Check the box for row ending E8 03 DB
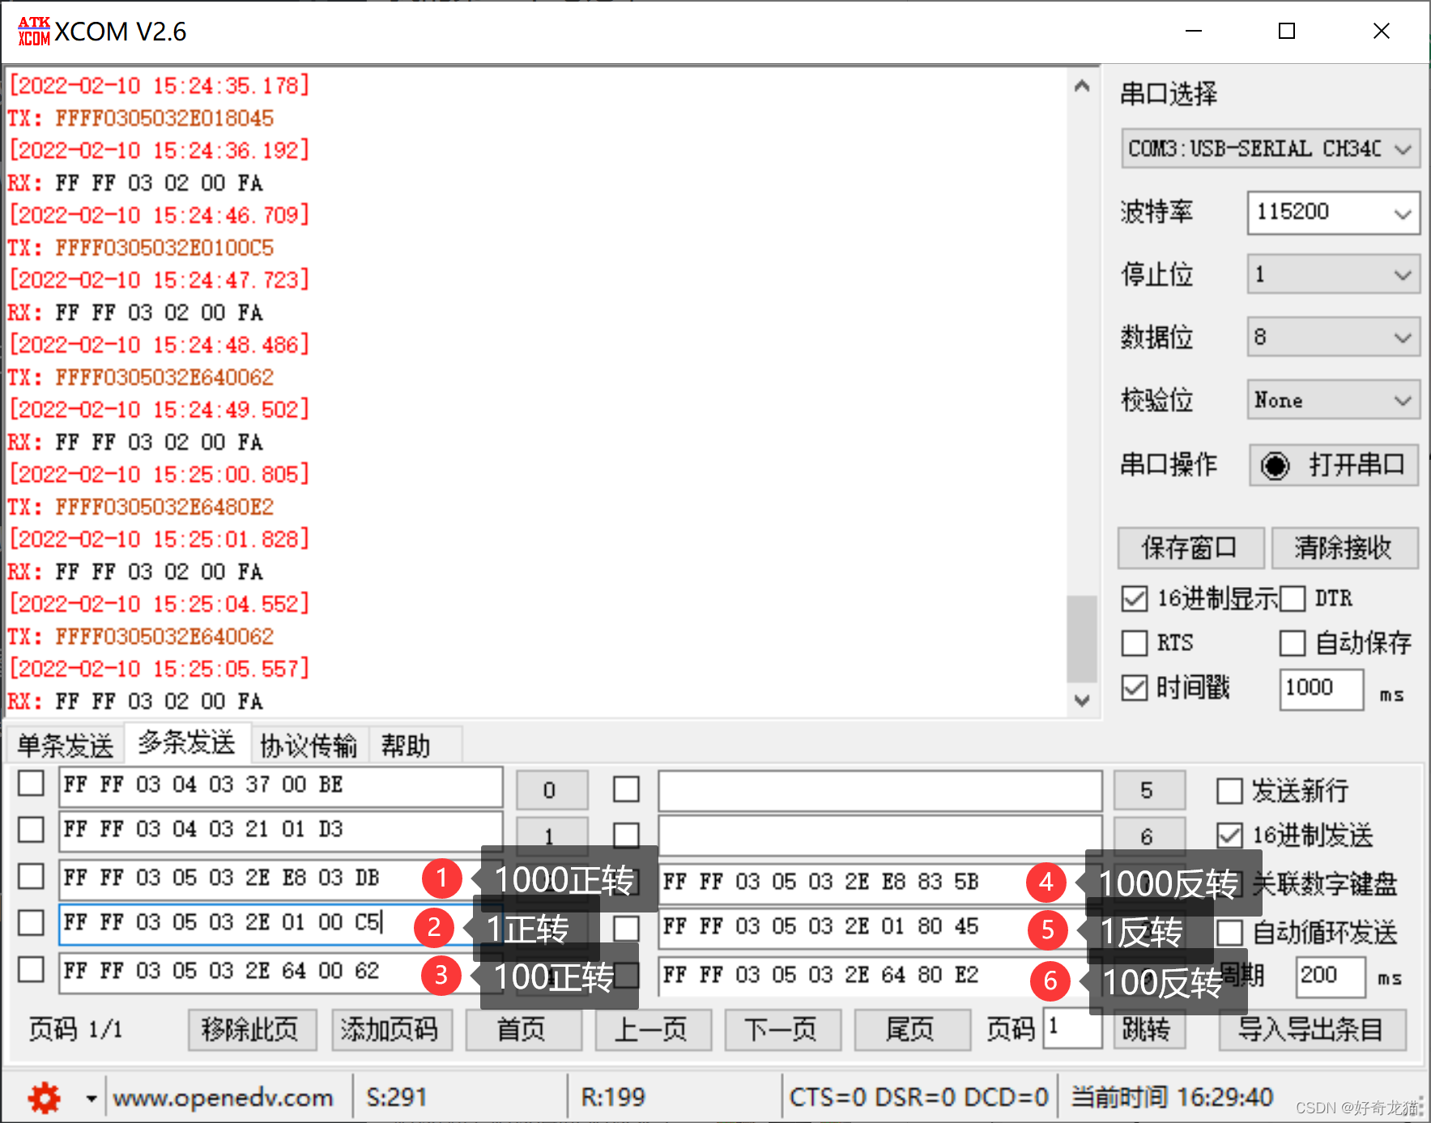 click(31, 876)
